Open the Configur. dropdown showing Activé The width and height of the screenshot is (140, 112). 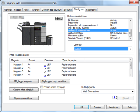(103, 49)
